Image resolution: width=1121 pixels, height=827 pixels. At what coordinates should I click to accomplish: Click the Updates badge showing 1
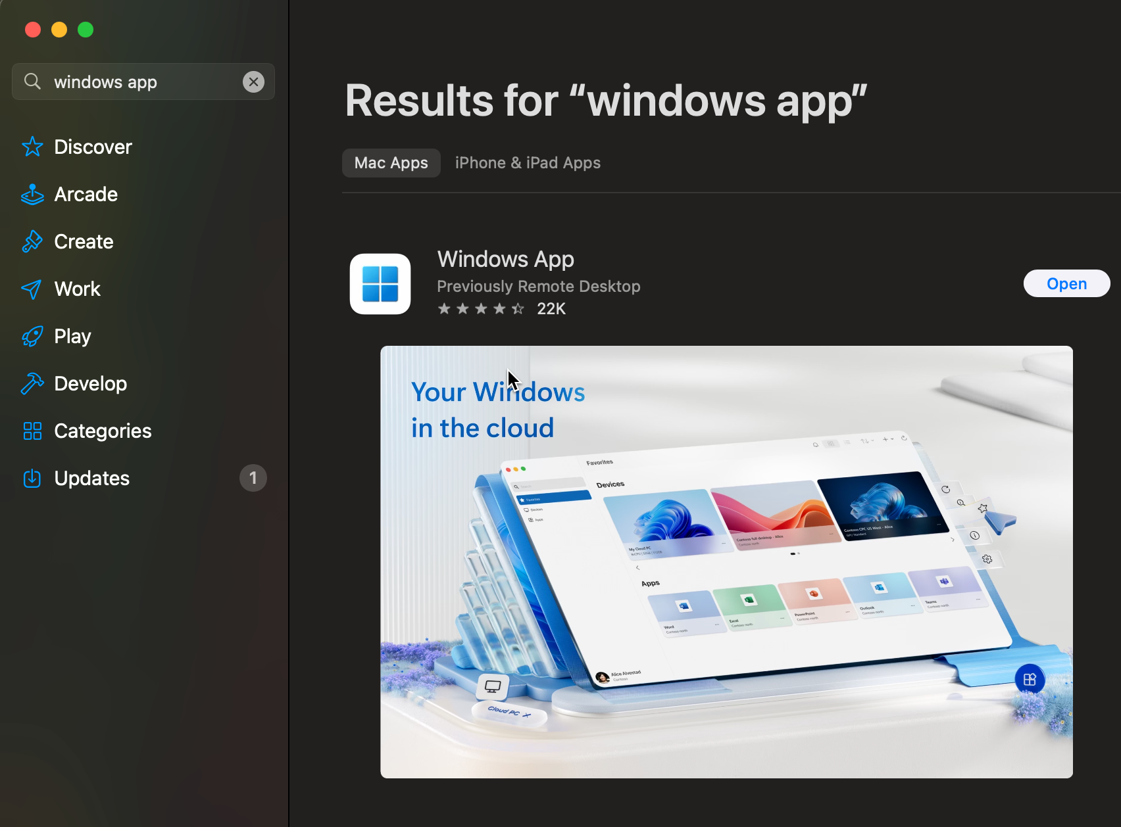click(x=253, y=478)
